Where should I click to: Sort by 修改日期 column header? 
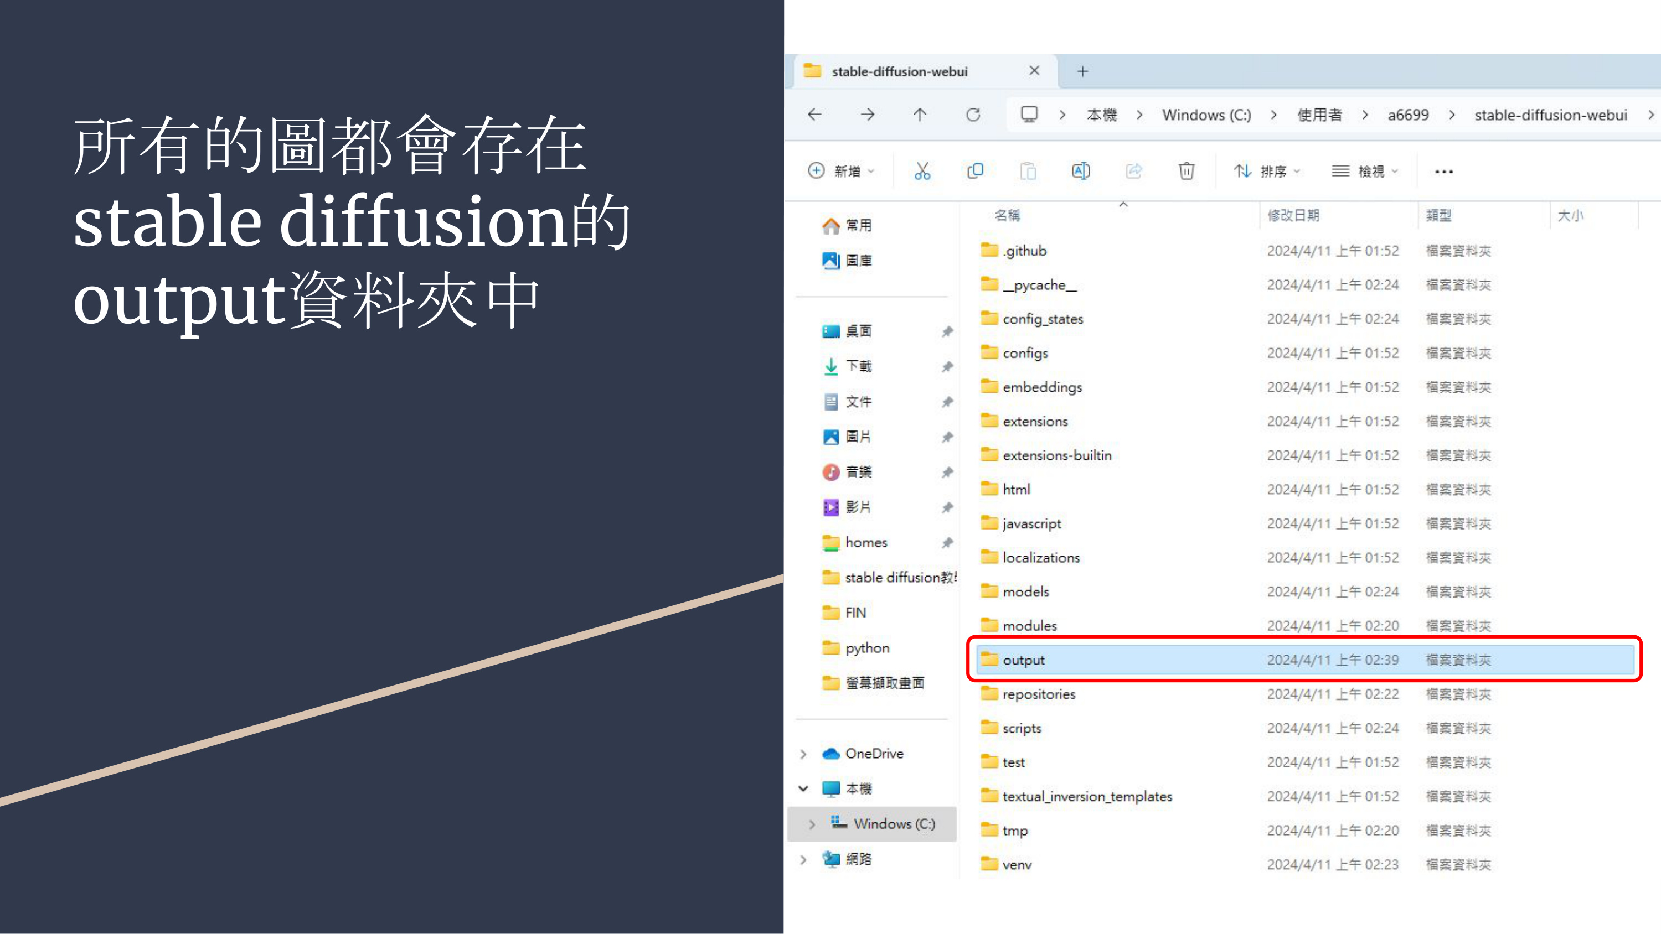tap(1293, 215)
